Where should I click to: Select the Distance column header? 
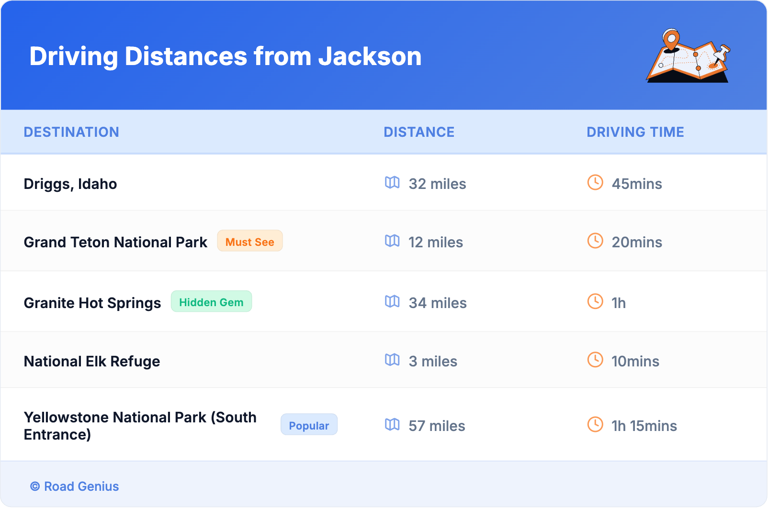click(x=419, y=132)
